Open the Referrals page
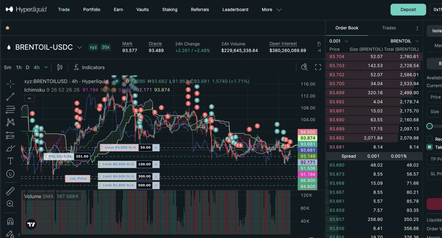 (200, 10)
